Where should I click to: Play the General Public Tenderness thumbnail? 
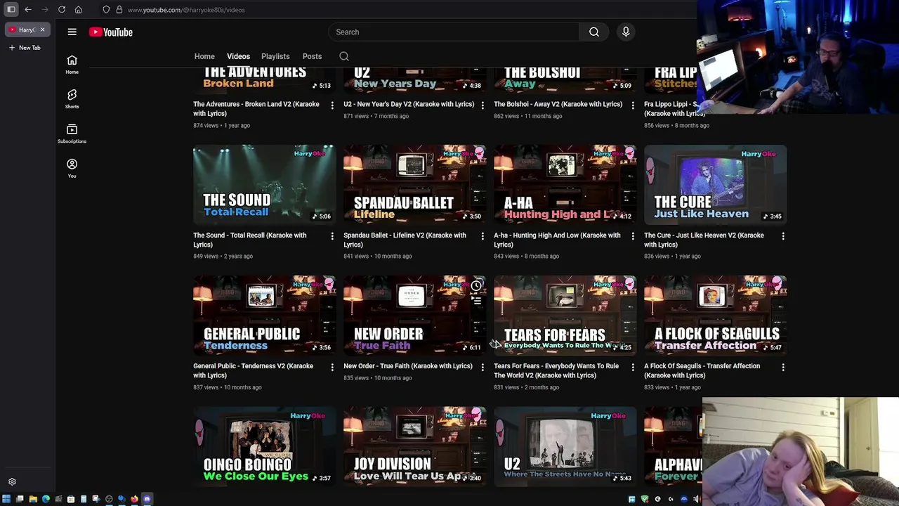click(x=265, y=316)
